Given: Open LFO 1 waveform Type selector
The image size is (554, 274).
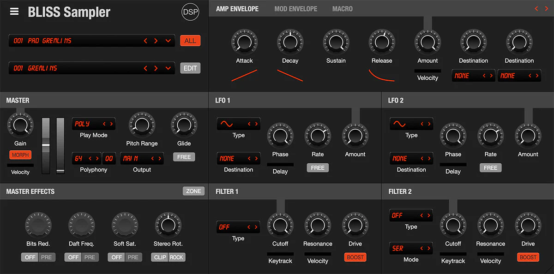Looking at the screenshot, I should (239, 124).
